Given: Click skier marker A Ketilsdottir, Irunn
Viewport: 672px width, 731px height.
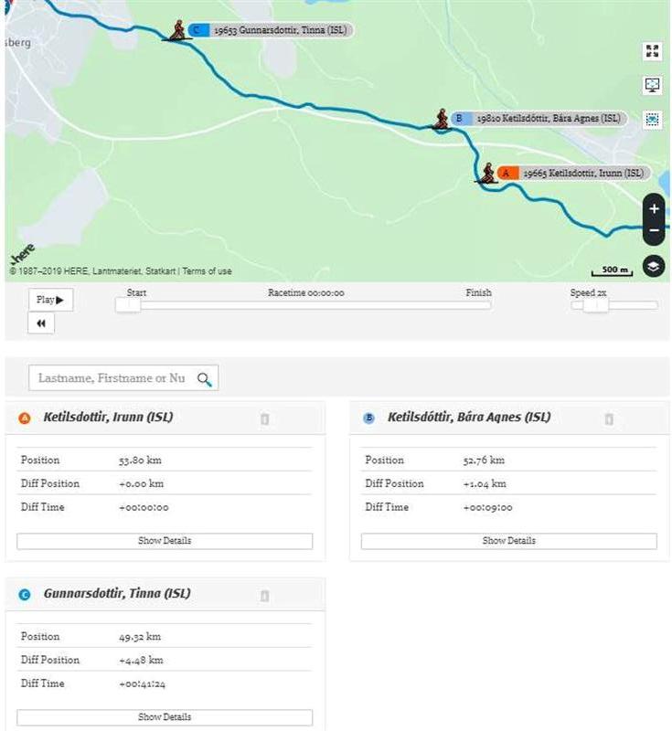Looking at the screenshot, I should pos(488,173).
